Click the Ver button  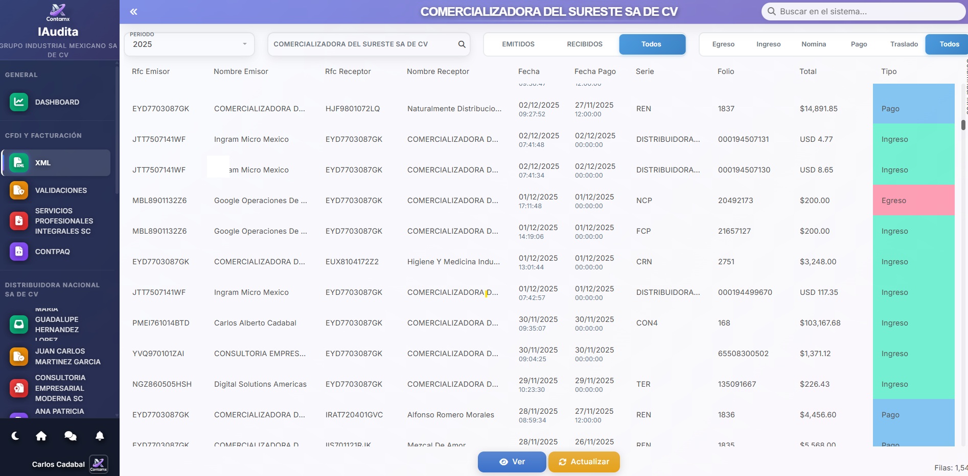[512, 462]
